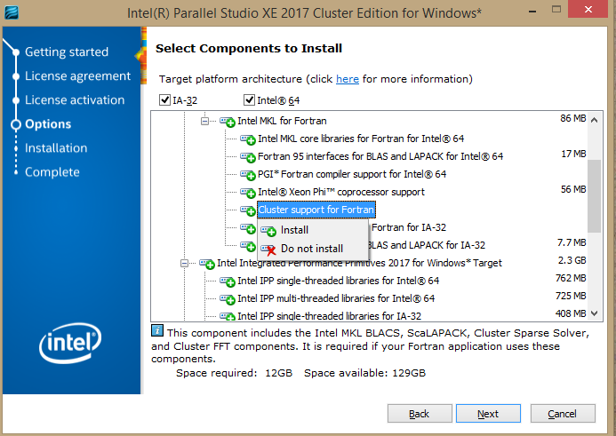Toggle the Intel 64 architecture checkbox
This screenshot has width=616, height=436.
250,100
